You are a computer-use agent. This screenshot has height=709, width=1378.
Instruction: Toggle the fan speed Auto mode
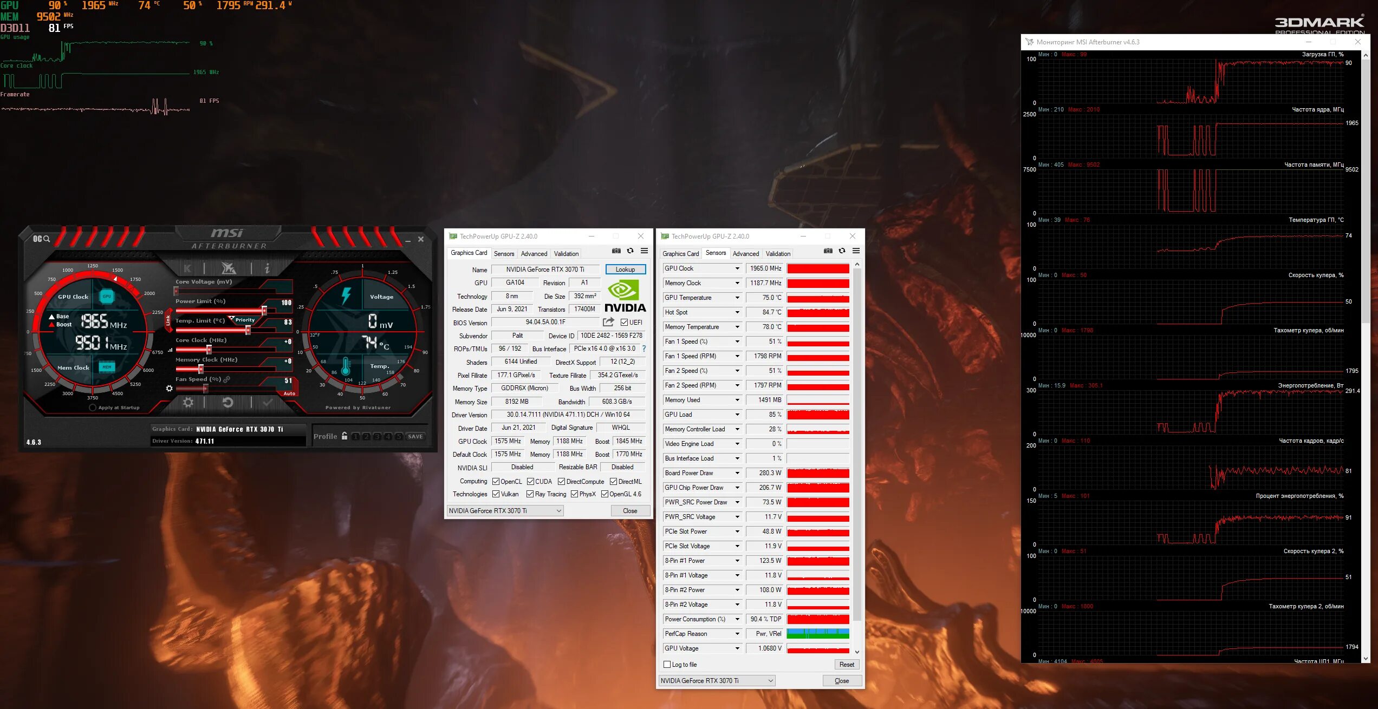[x=289, y=393]
